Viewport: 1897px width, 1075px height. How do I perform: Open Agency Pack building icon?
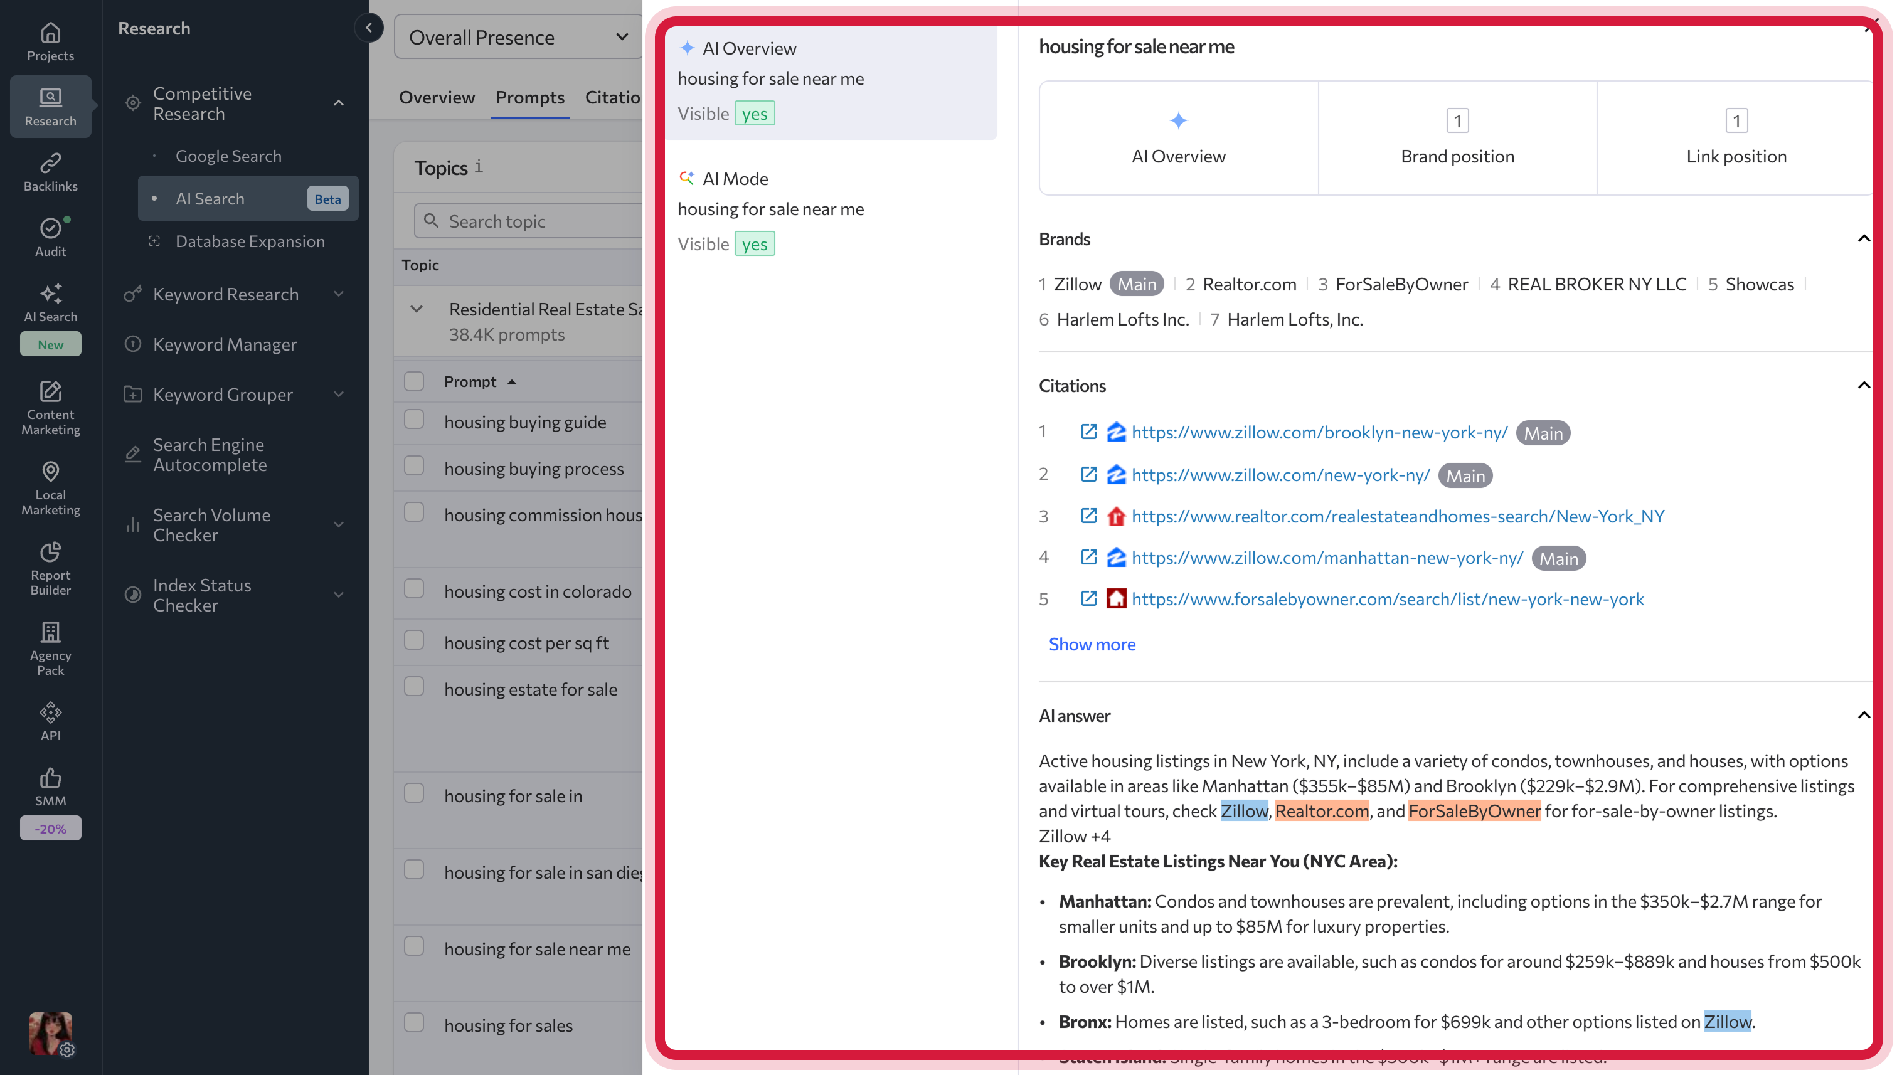click(x=50, y=632)
